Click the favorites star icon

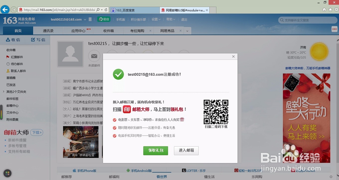(330, 9)
